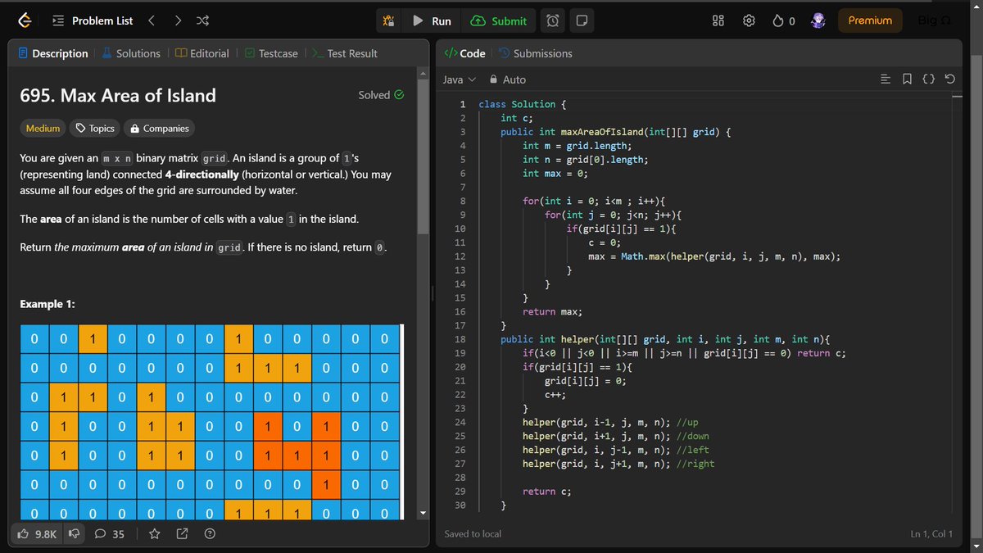The width and height of the screenshot is (983, 553).
Task: Toggle the dislike thumbs down button
Action: (74, 534)
